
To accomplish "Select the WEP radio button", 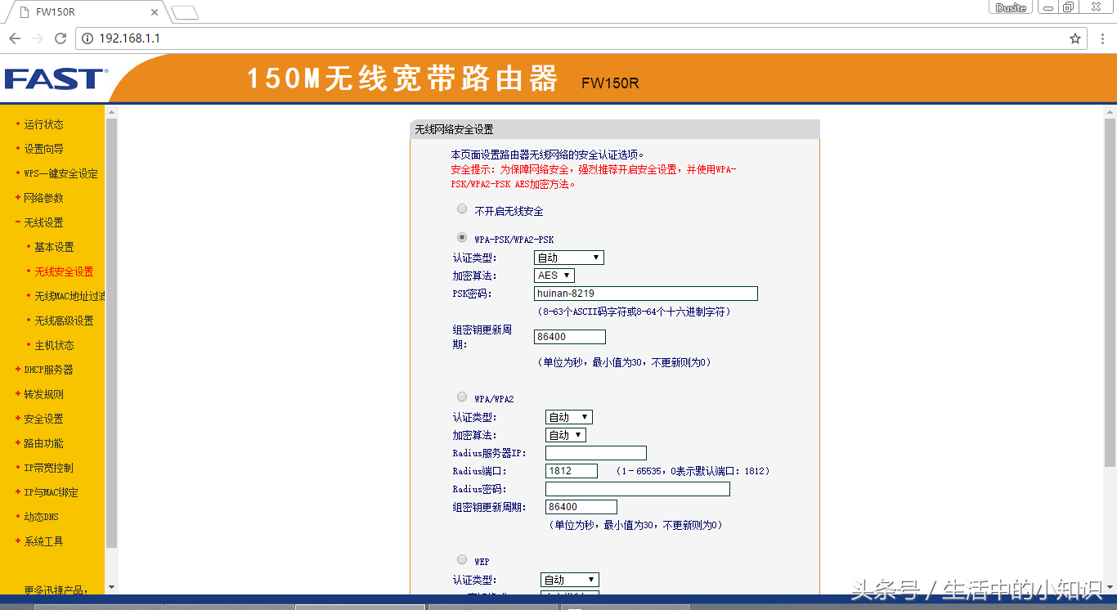I will [x=462, y=560].
